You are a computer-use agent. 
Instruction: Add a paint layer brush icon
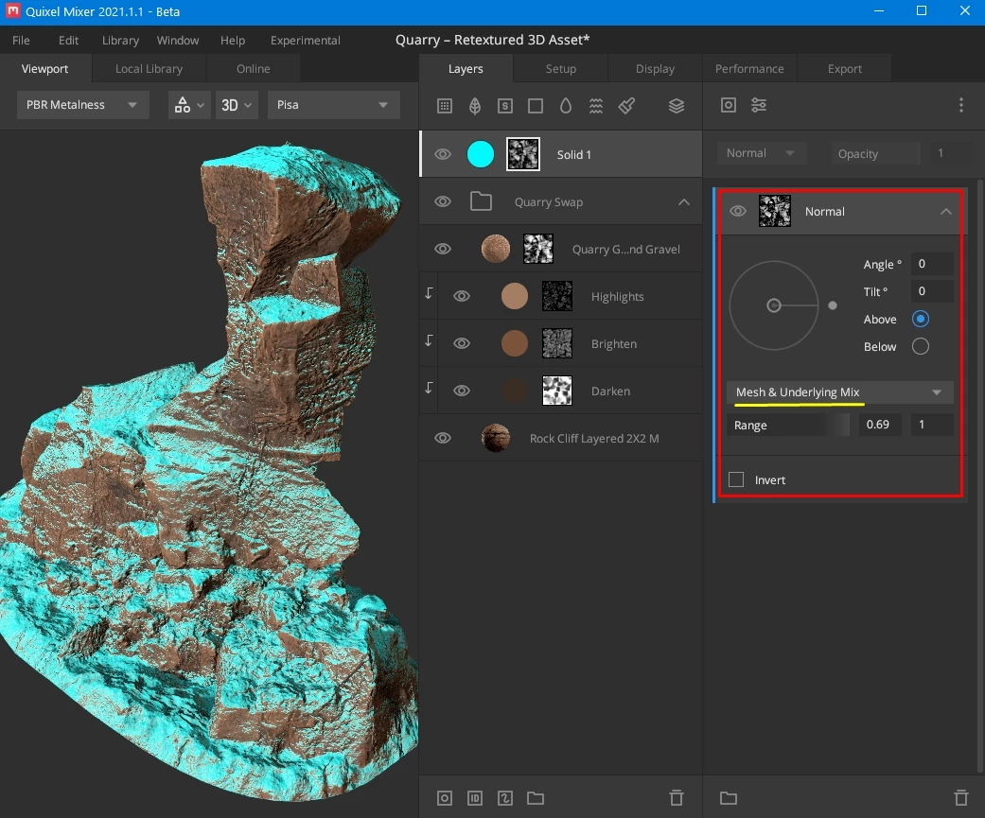626,106
